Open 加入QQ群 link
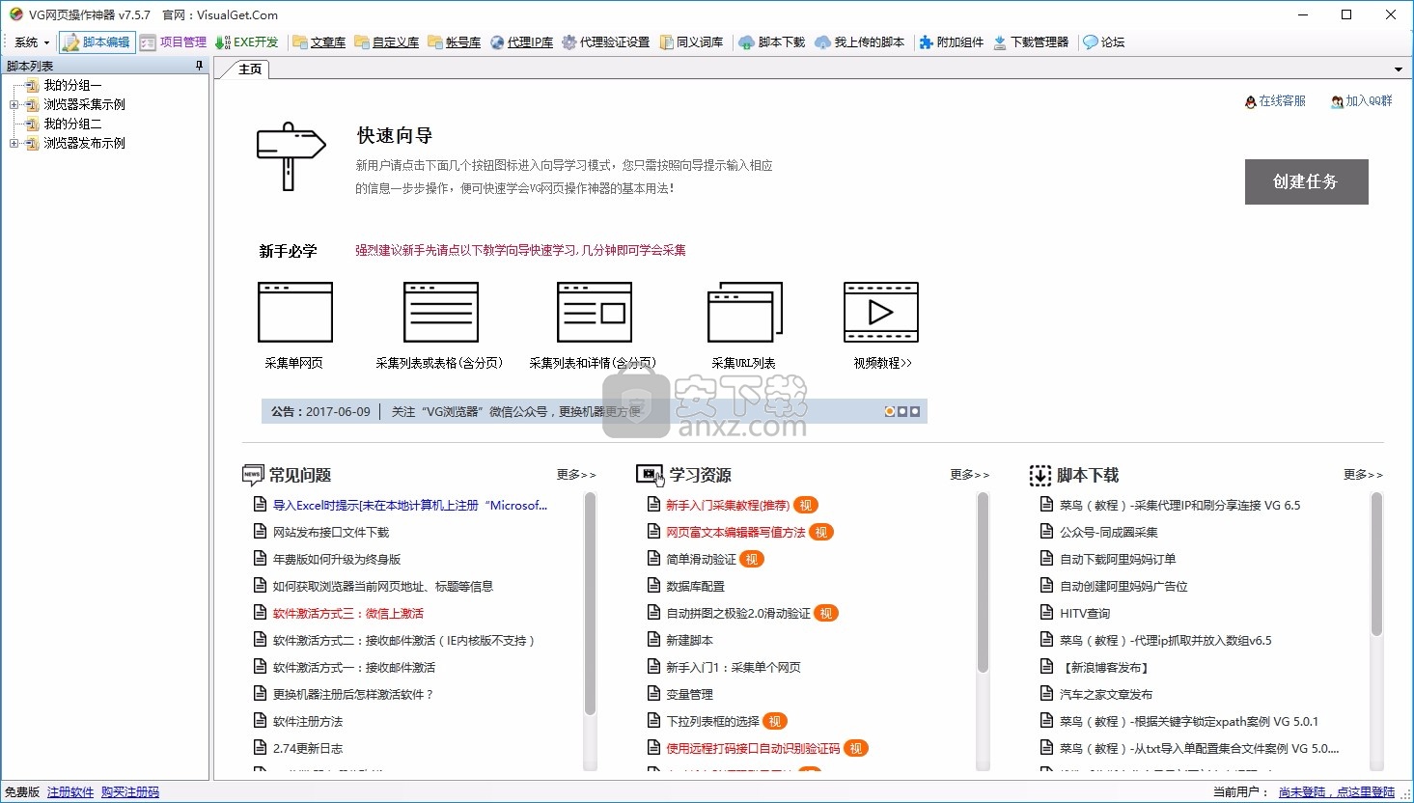Screen dimensions: 1414x803 pyautogui.click(x=1362, y=101)
